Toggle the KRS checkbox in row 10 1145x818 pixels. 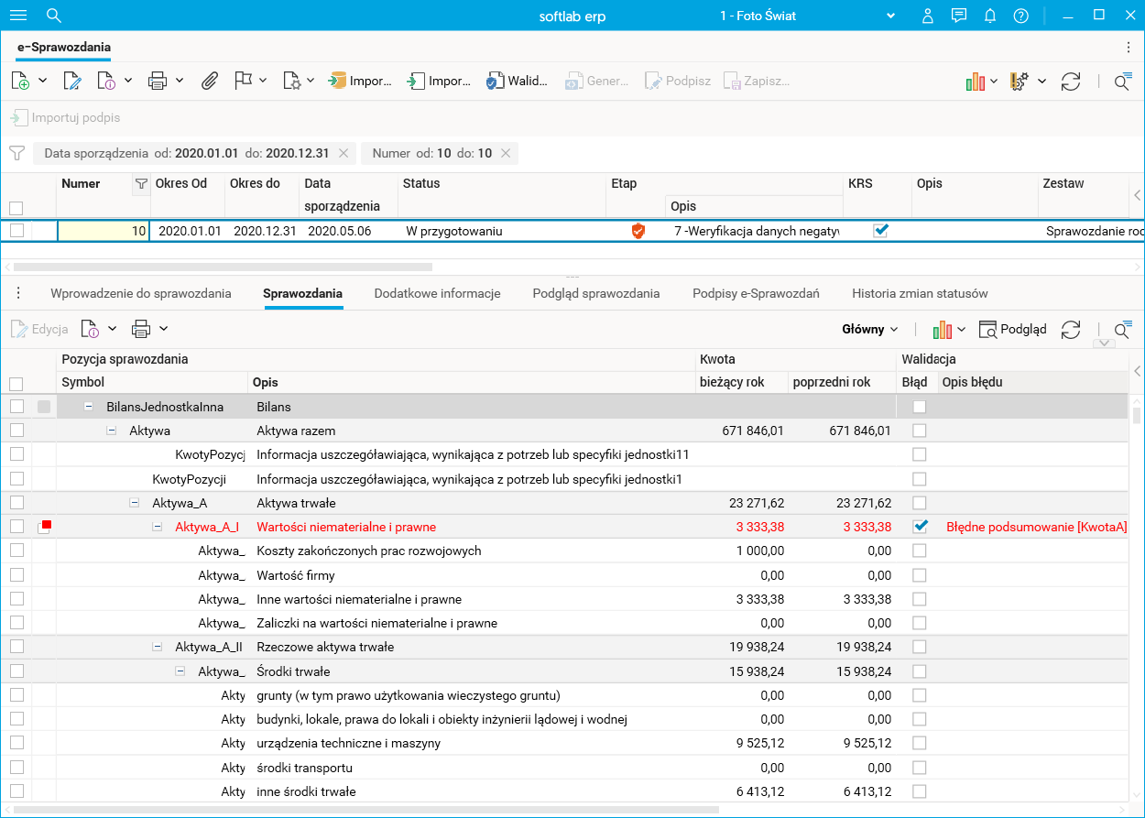pyautogui.click(x=880, y=231)
